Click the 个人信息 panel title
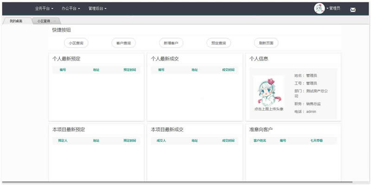 (259, 59)
